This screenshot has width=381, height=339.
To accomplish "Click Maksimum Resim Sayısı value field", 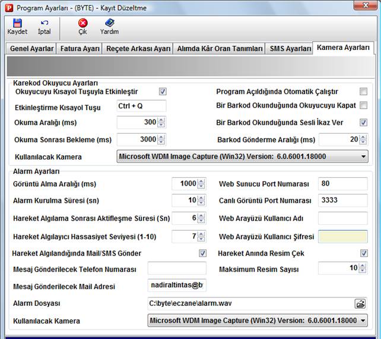I will (x=338, y=268).
